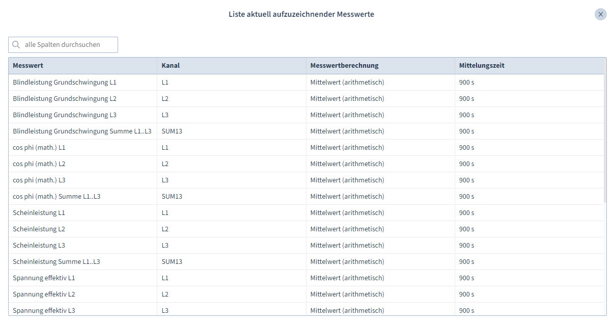Select the 'Scheinleistung L2' row entry

pos(39,229)
